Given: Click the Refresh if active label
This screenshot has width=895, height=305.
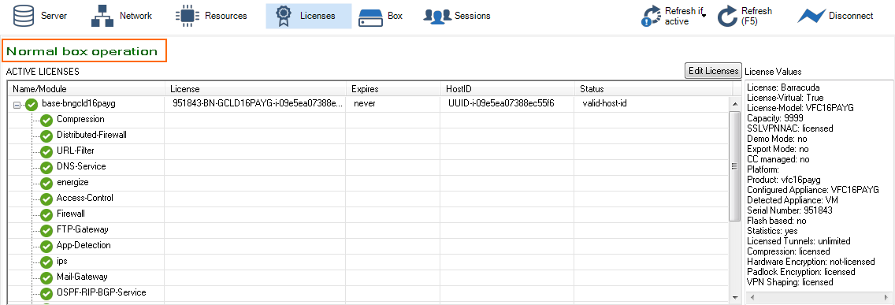Looking at the screenshot, I should tap(684, 16).
